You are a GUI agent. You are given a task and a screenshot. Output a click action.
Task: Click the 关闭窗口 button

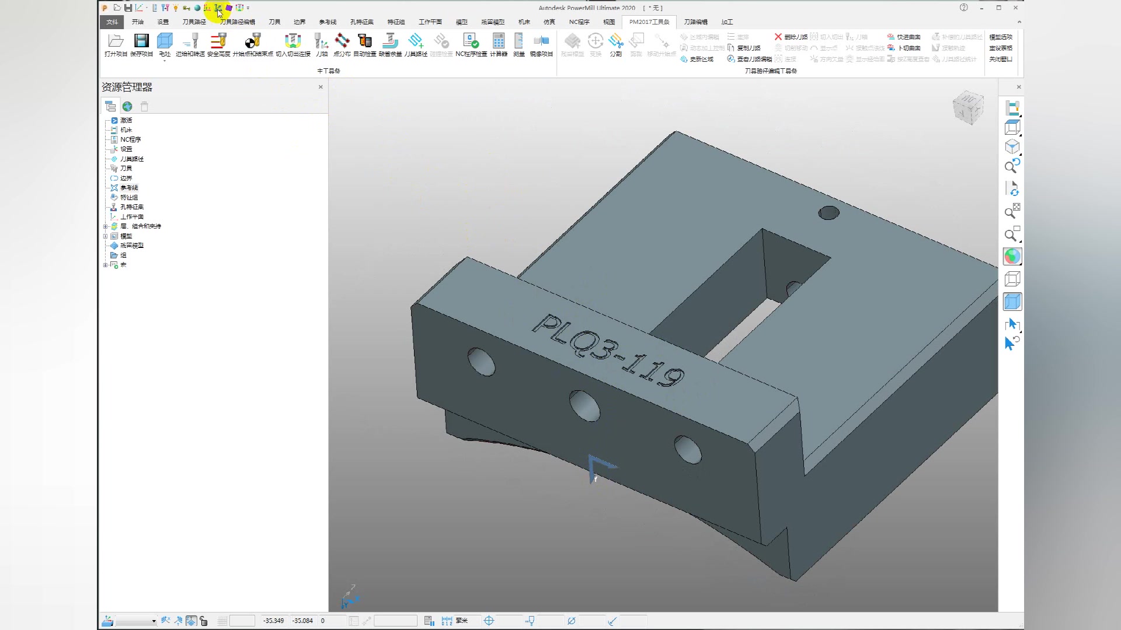[x=1001, y=59]
